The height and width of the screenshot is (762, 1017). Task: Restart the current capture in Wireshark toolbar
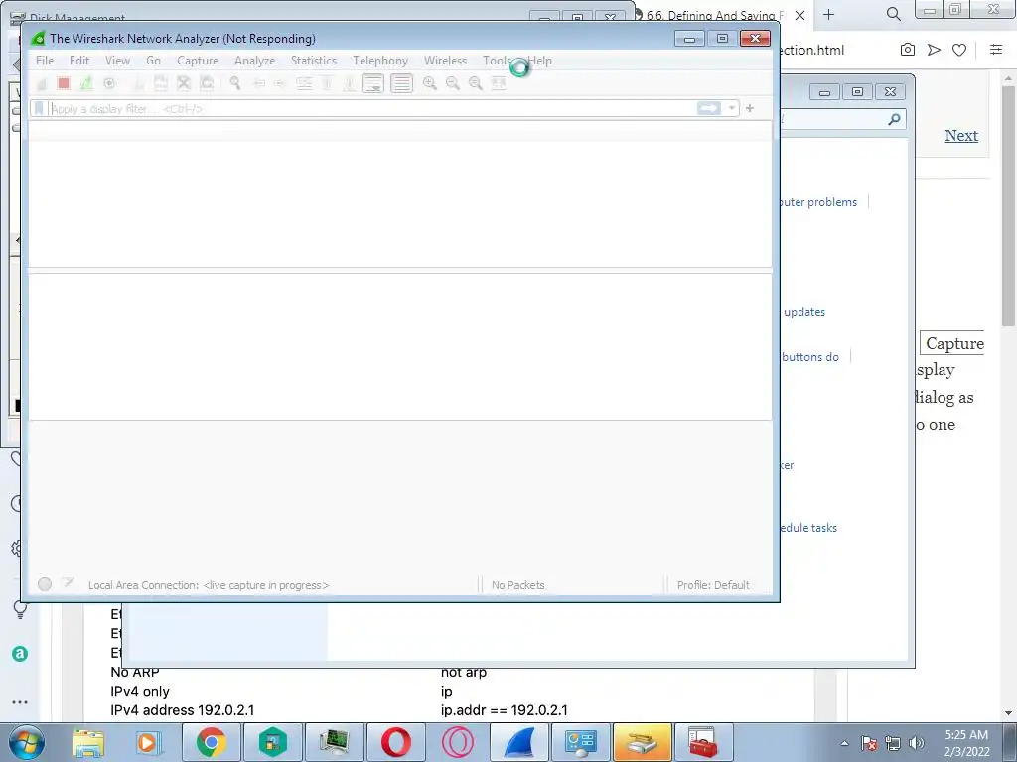tap(86, 83)
